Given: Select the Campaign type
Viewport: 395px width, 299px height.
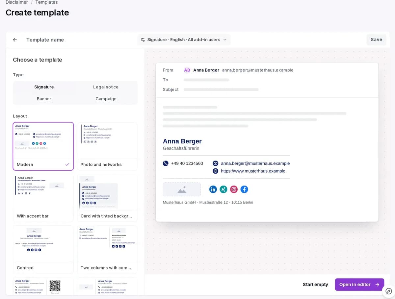Looking at the screenshot, I should [106, 99].
